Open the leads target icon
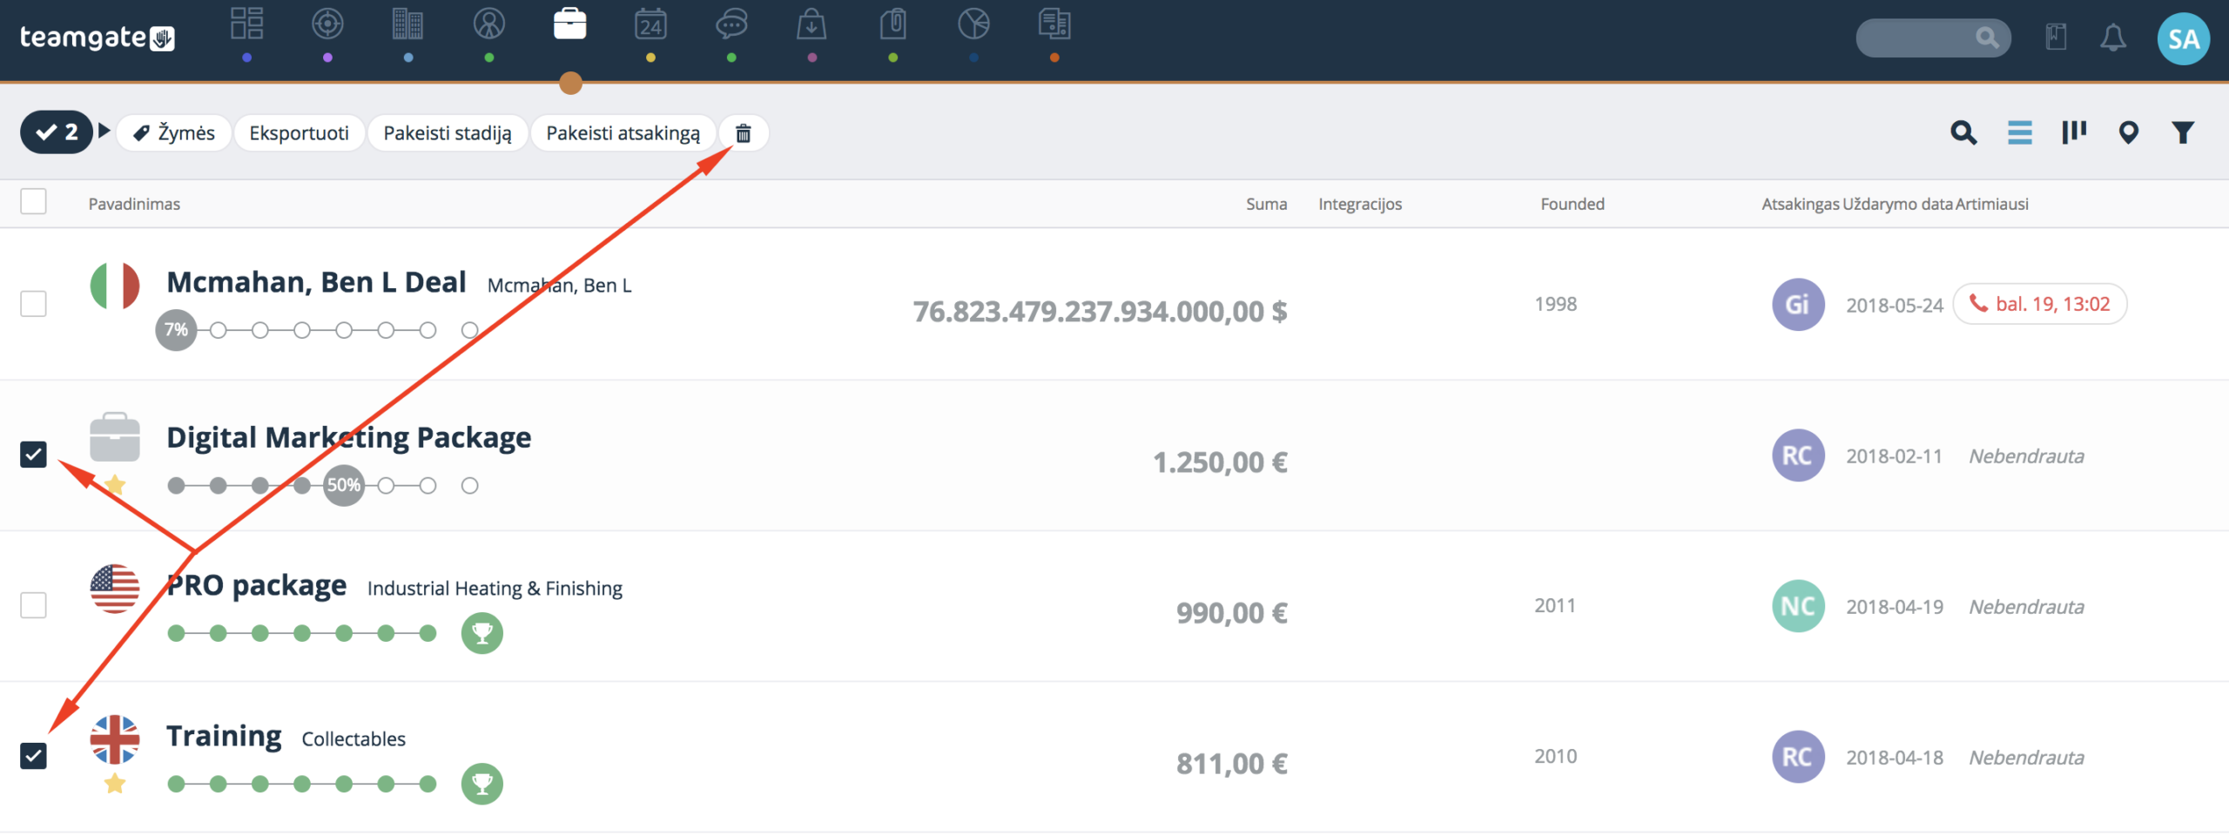The height and width of the screenshot is (836, 2229). (327, 24)
